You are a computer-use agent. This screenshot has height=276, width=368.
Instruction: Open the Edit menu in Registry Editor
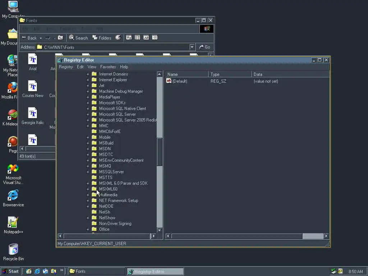coord(80,67)
